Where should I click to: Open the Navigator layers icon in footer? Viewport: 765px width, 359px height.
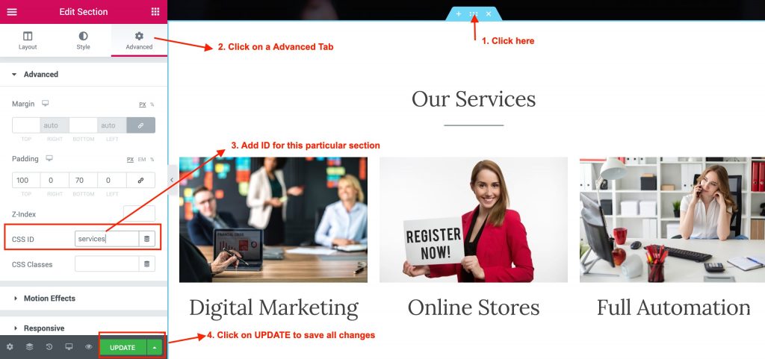click(x=29, y=347)
